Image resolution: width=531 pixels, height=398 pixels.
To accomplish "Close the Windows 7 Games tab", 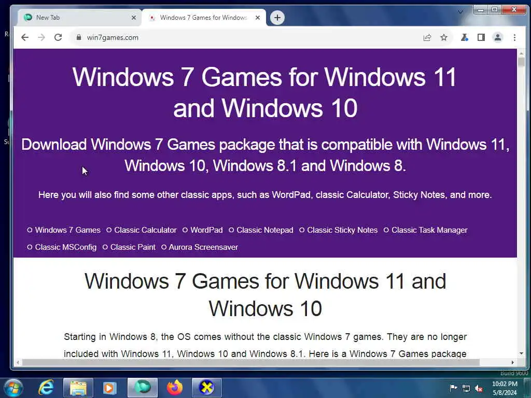I will click(x=258, y=18).
